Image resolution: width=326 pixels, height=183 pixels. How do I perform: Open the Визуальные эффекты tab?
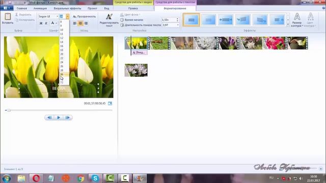(67, 8)
